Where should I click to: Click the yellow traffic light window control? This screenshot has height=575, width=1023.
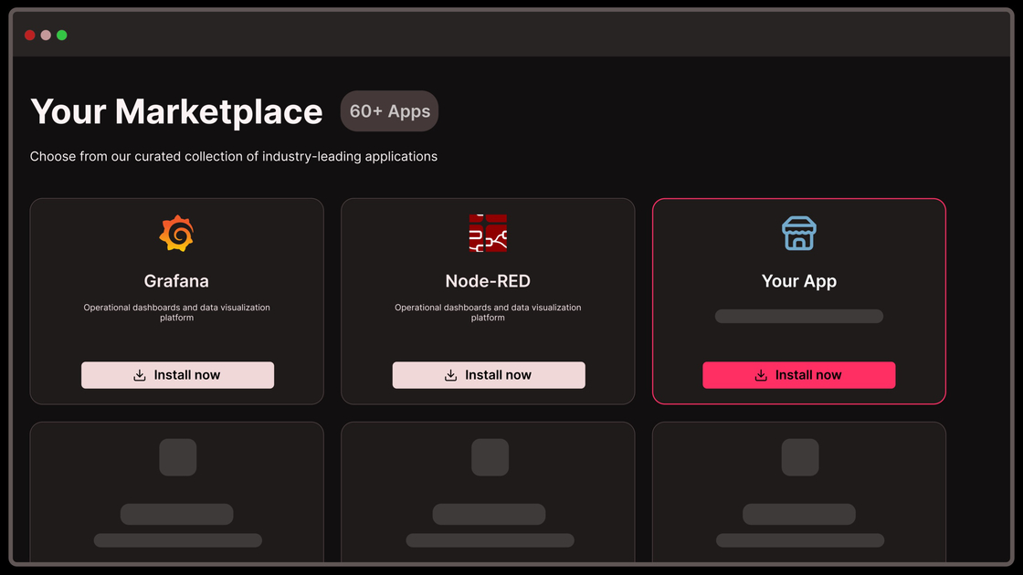pyautogui.click(x=46, y=35)
